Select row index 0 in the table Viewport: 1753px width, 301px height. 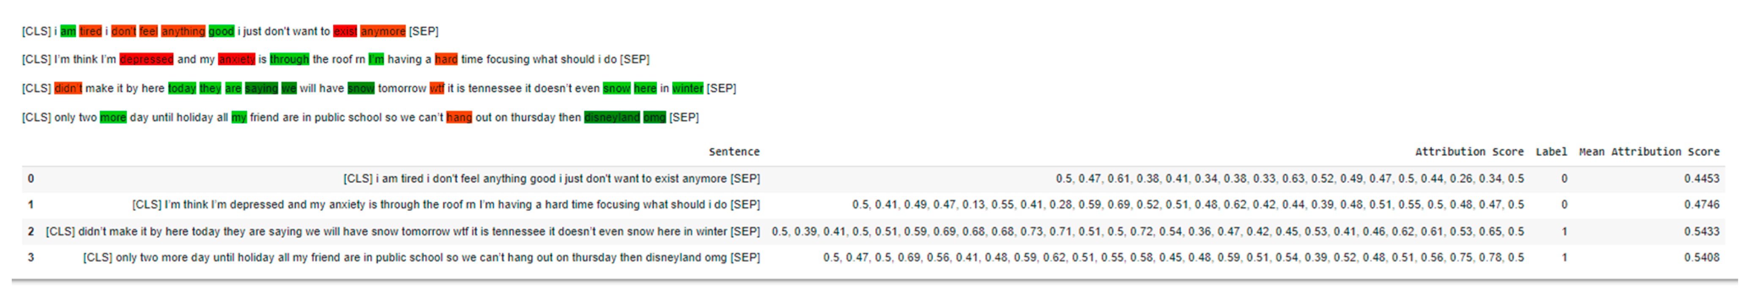pos(30,178)
